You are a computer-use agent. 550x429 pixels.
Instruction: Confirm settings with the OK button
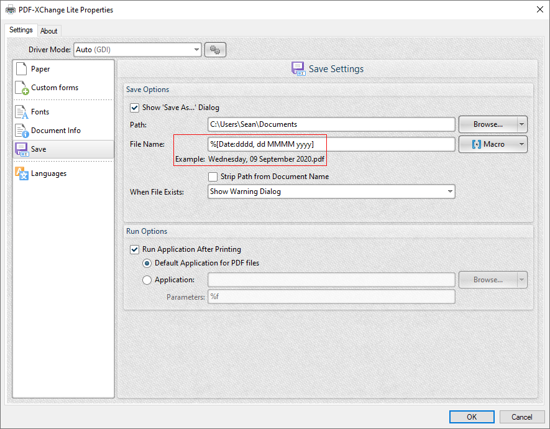(x=472, y=417)
